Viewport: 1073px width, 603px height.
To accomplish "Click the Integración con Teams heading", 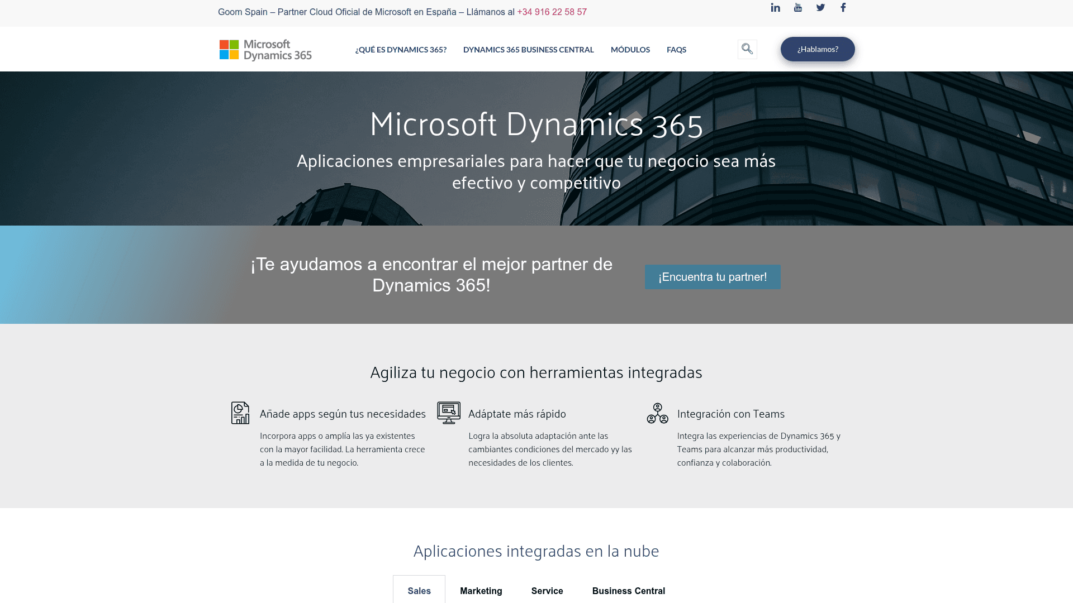I will pos(731,414).
